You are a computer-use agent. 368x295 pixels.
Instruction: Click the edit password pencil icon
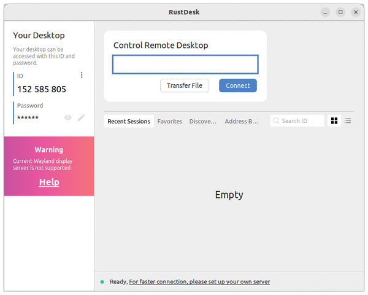click(82, 117)
